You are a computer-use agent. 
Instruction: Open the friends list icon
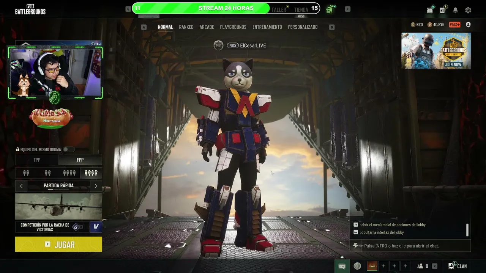pyautogui.click(x=420, y=266)
